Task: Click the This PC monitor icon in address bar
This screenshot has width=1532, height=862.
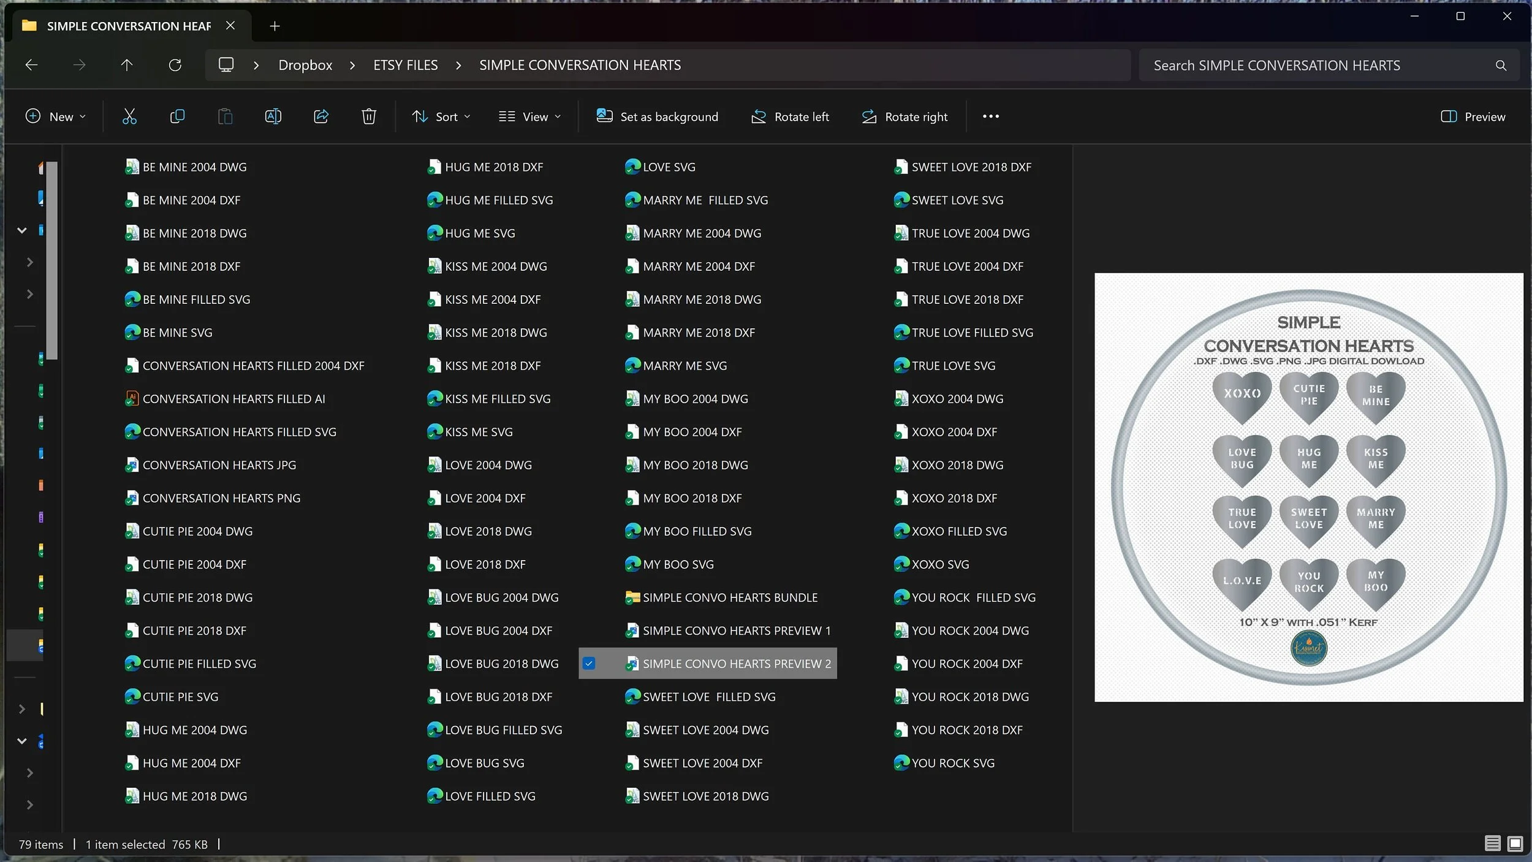Action: 226,65
